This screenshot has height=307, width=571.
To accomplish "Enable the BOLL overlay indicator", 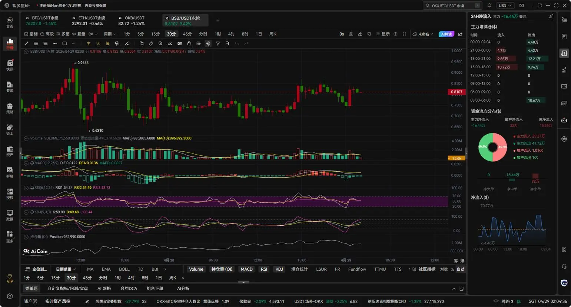I will (124, 269).
